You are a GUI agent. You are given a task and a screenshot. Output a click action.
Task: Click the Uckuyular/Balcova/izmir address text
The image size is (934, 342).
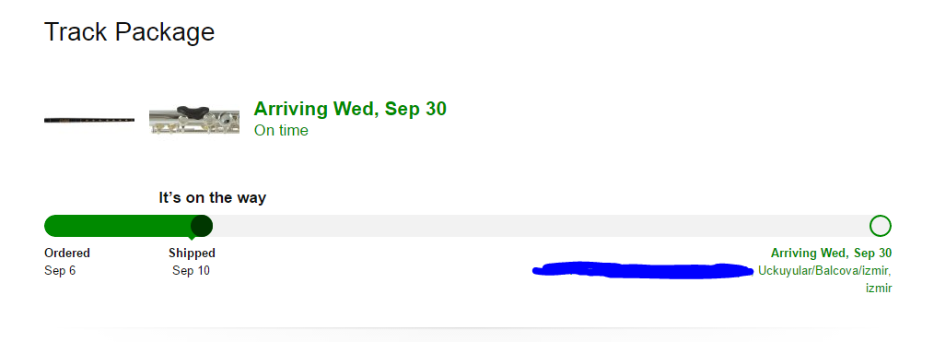tap(825, 271)
